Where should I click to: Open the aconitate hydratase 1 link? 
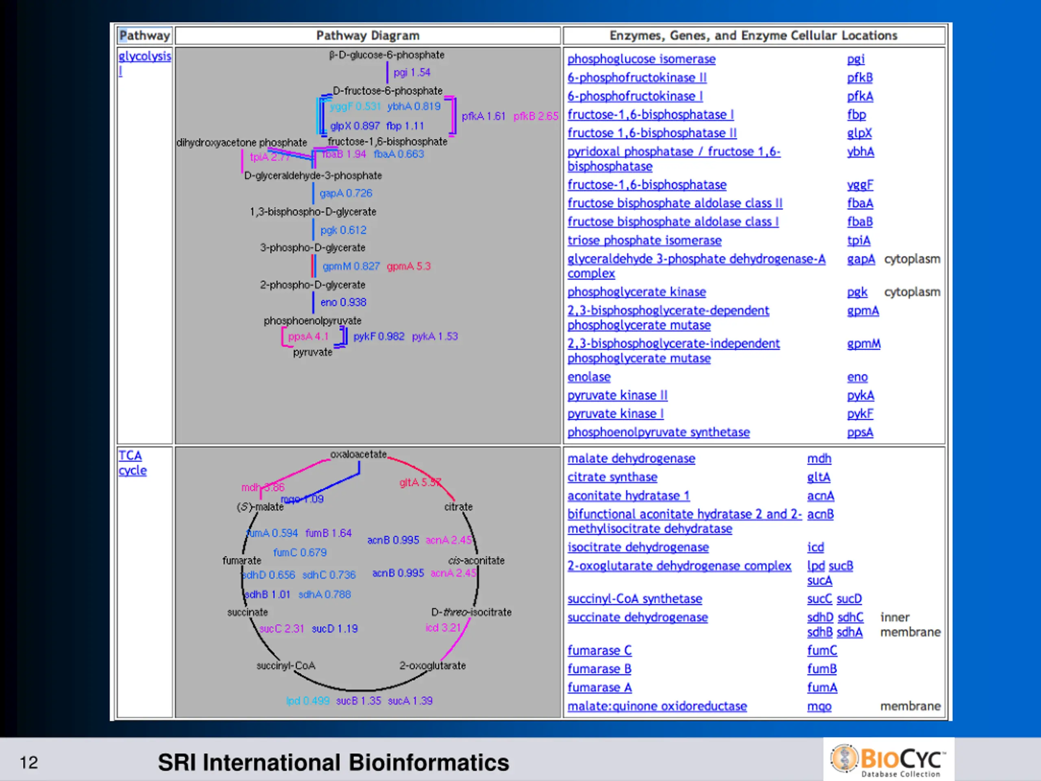pyautogui.click(x=628, y=496)
